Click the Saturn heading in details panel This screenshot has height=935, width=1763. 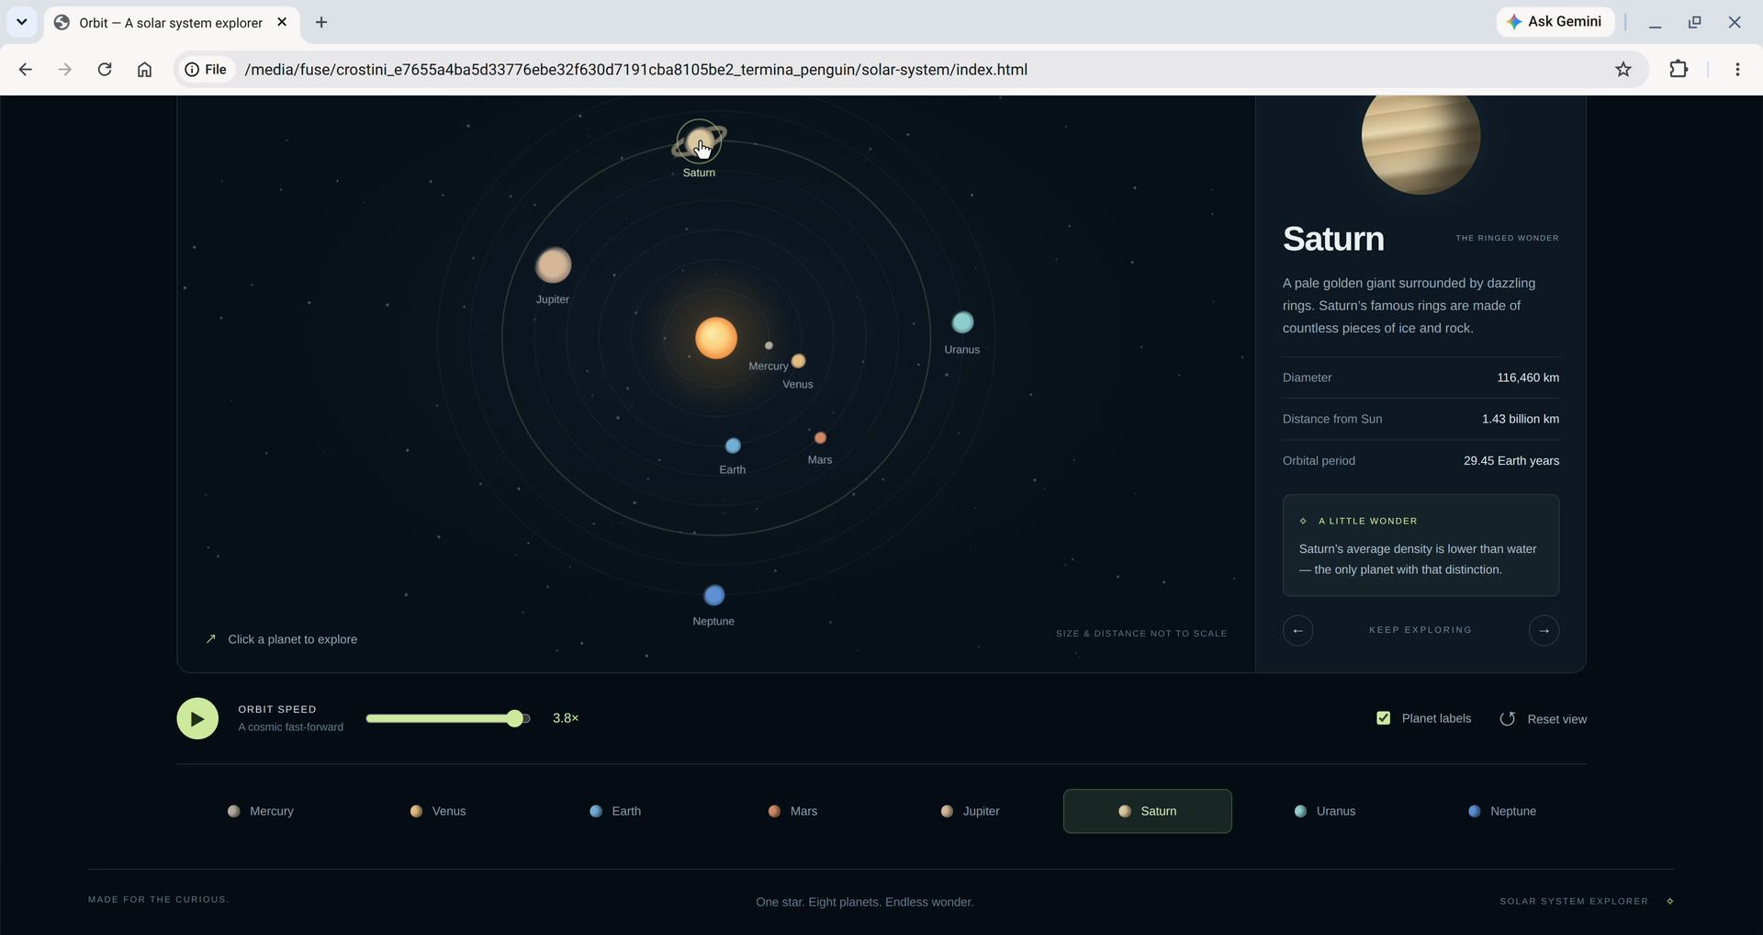[1333, 239]
